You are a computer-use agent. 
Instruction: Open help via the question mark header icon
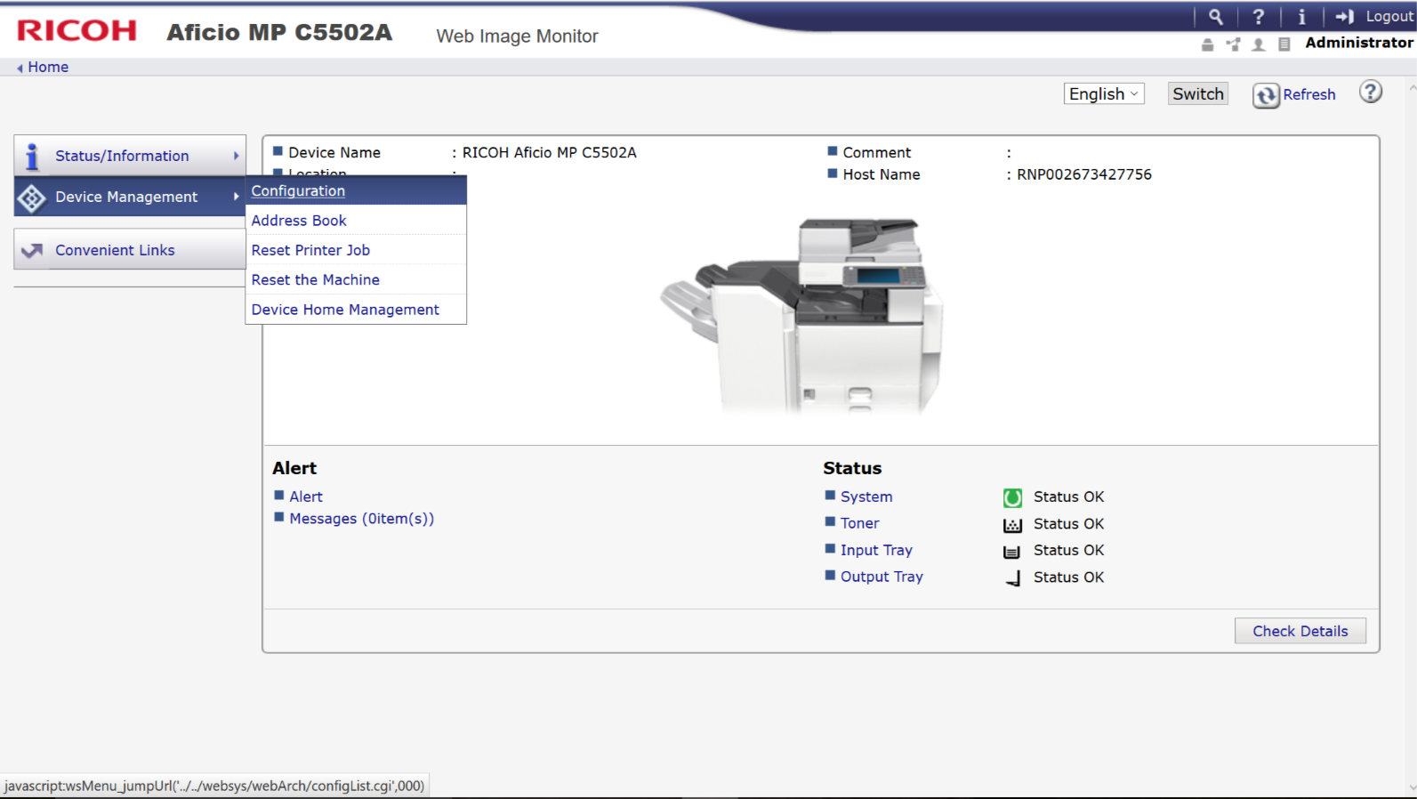point(1258,17)
